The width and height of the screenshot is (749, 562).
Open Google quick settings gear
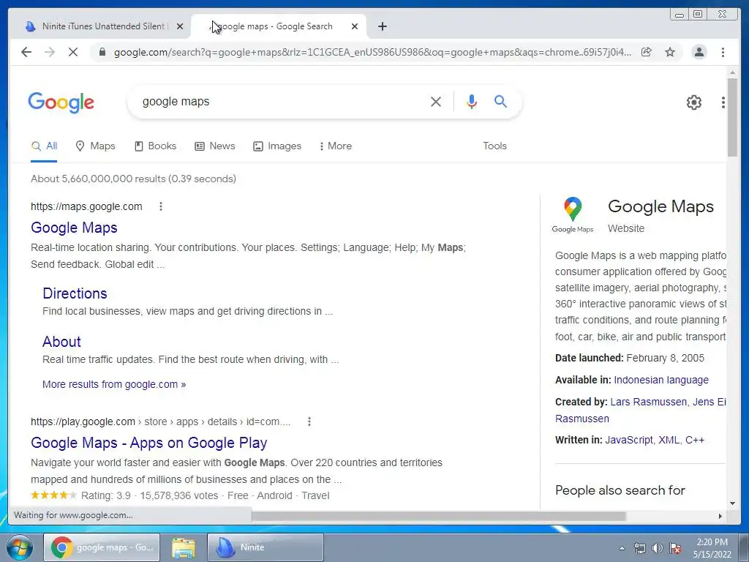coord(694,102)
